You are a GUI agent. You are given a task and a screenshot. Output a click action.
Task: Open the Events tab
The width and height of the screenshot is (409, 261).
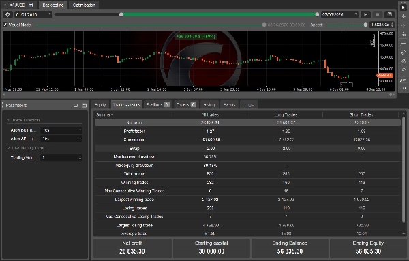click(x=229, y=104)
